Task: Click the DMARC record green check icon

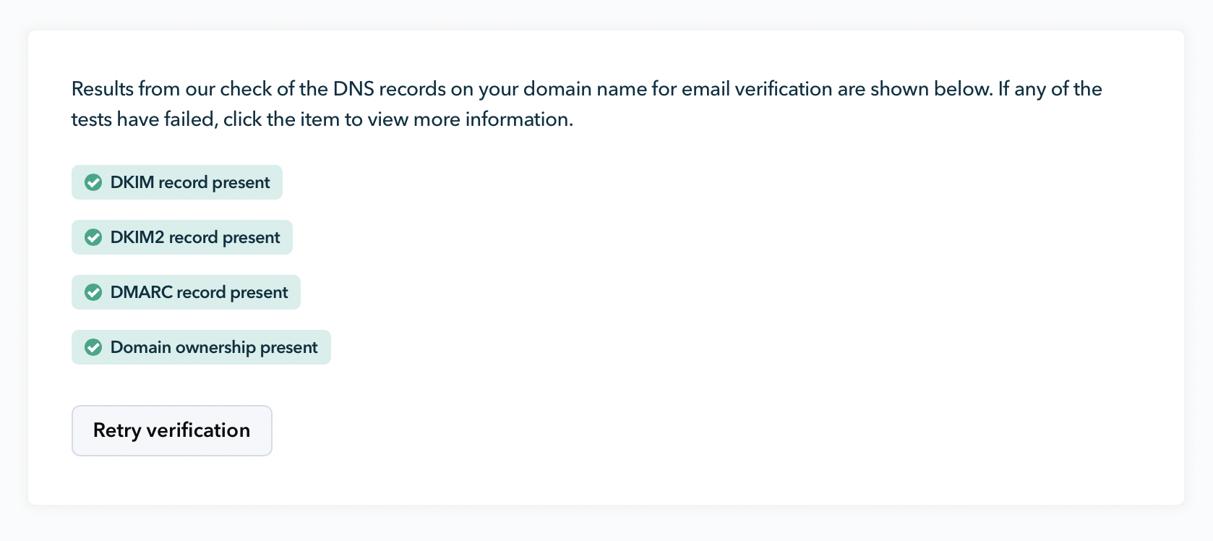Action: 93,292
